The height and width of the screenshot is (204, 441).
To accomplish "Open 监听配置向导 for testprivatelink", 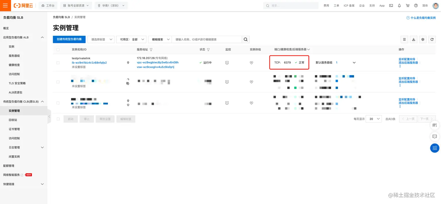I will 407,59.
